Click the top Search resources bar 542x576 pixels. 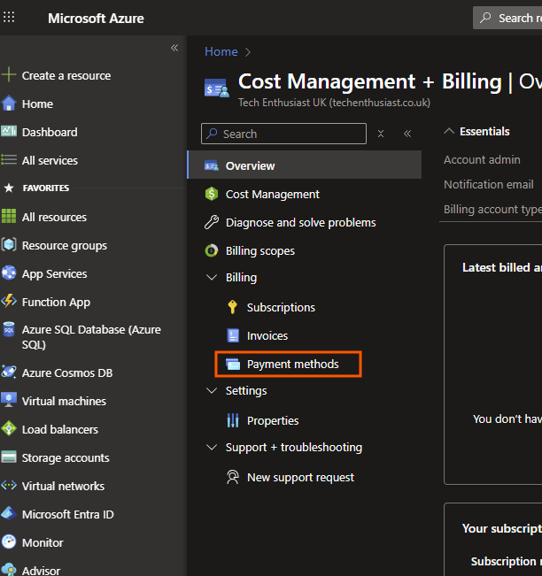point(507,18)
